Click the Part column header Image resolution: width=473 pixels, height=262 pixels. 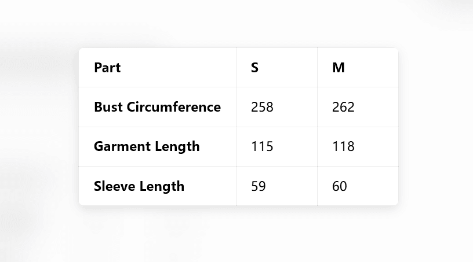click(x=107, y=68)
